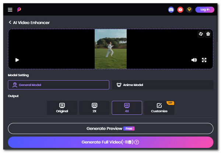Screen dimensions: 221x153
Task: Go back from AI Video Enhancer
Action: click(x=10, y=23)
